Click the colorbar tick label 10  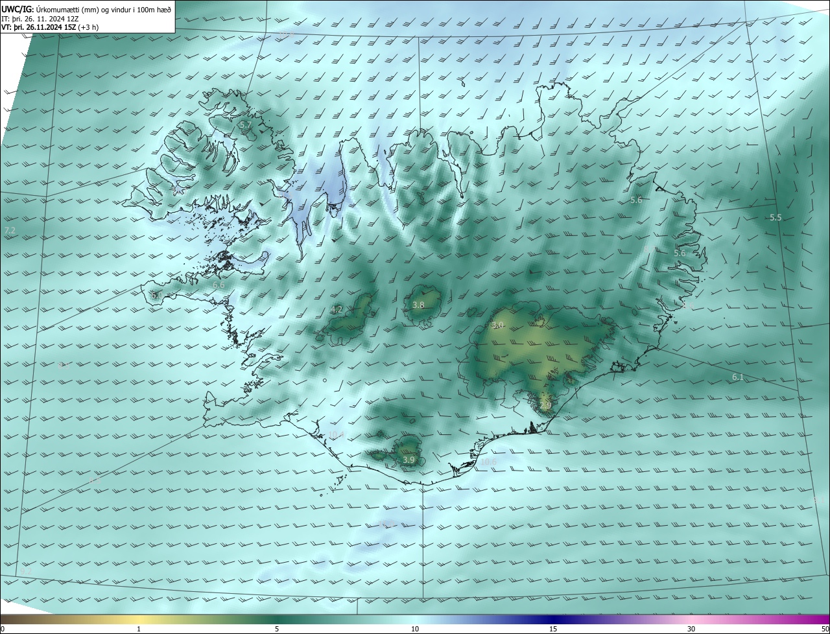[x=415, y=629]
